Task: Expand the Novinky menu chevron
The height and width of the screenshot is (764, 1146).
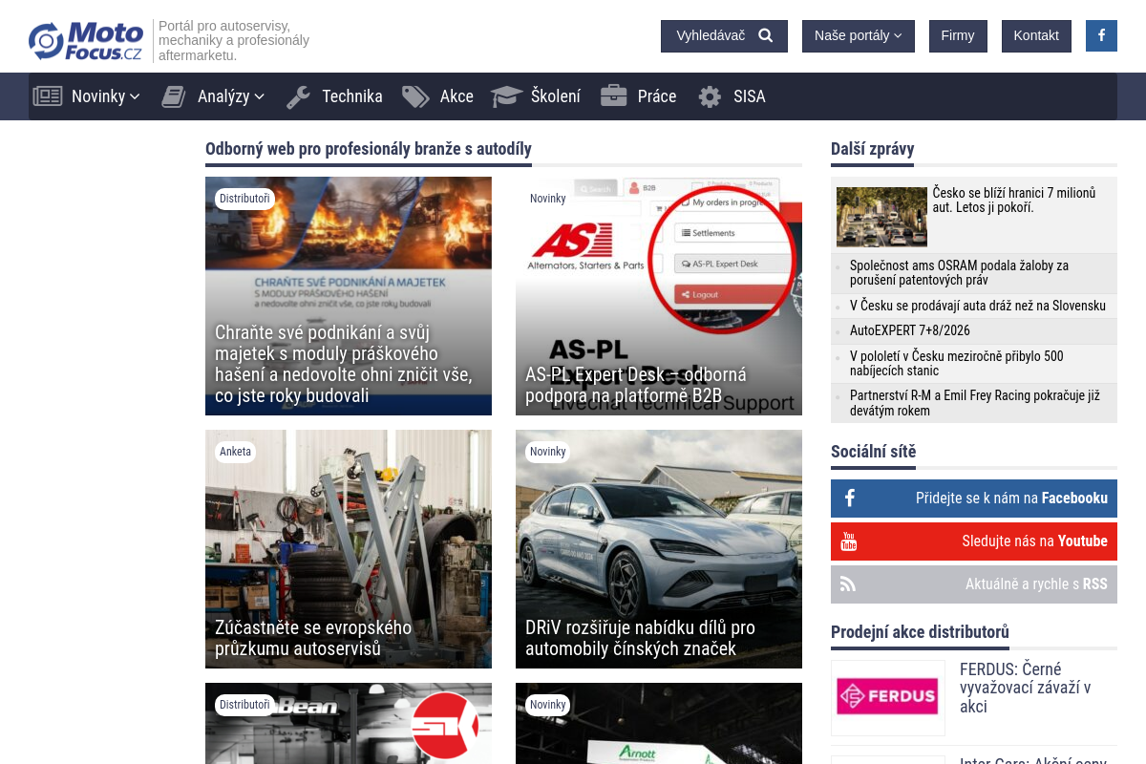Action: [x=135, y=96]
